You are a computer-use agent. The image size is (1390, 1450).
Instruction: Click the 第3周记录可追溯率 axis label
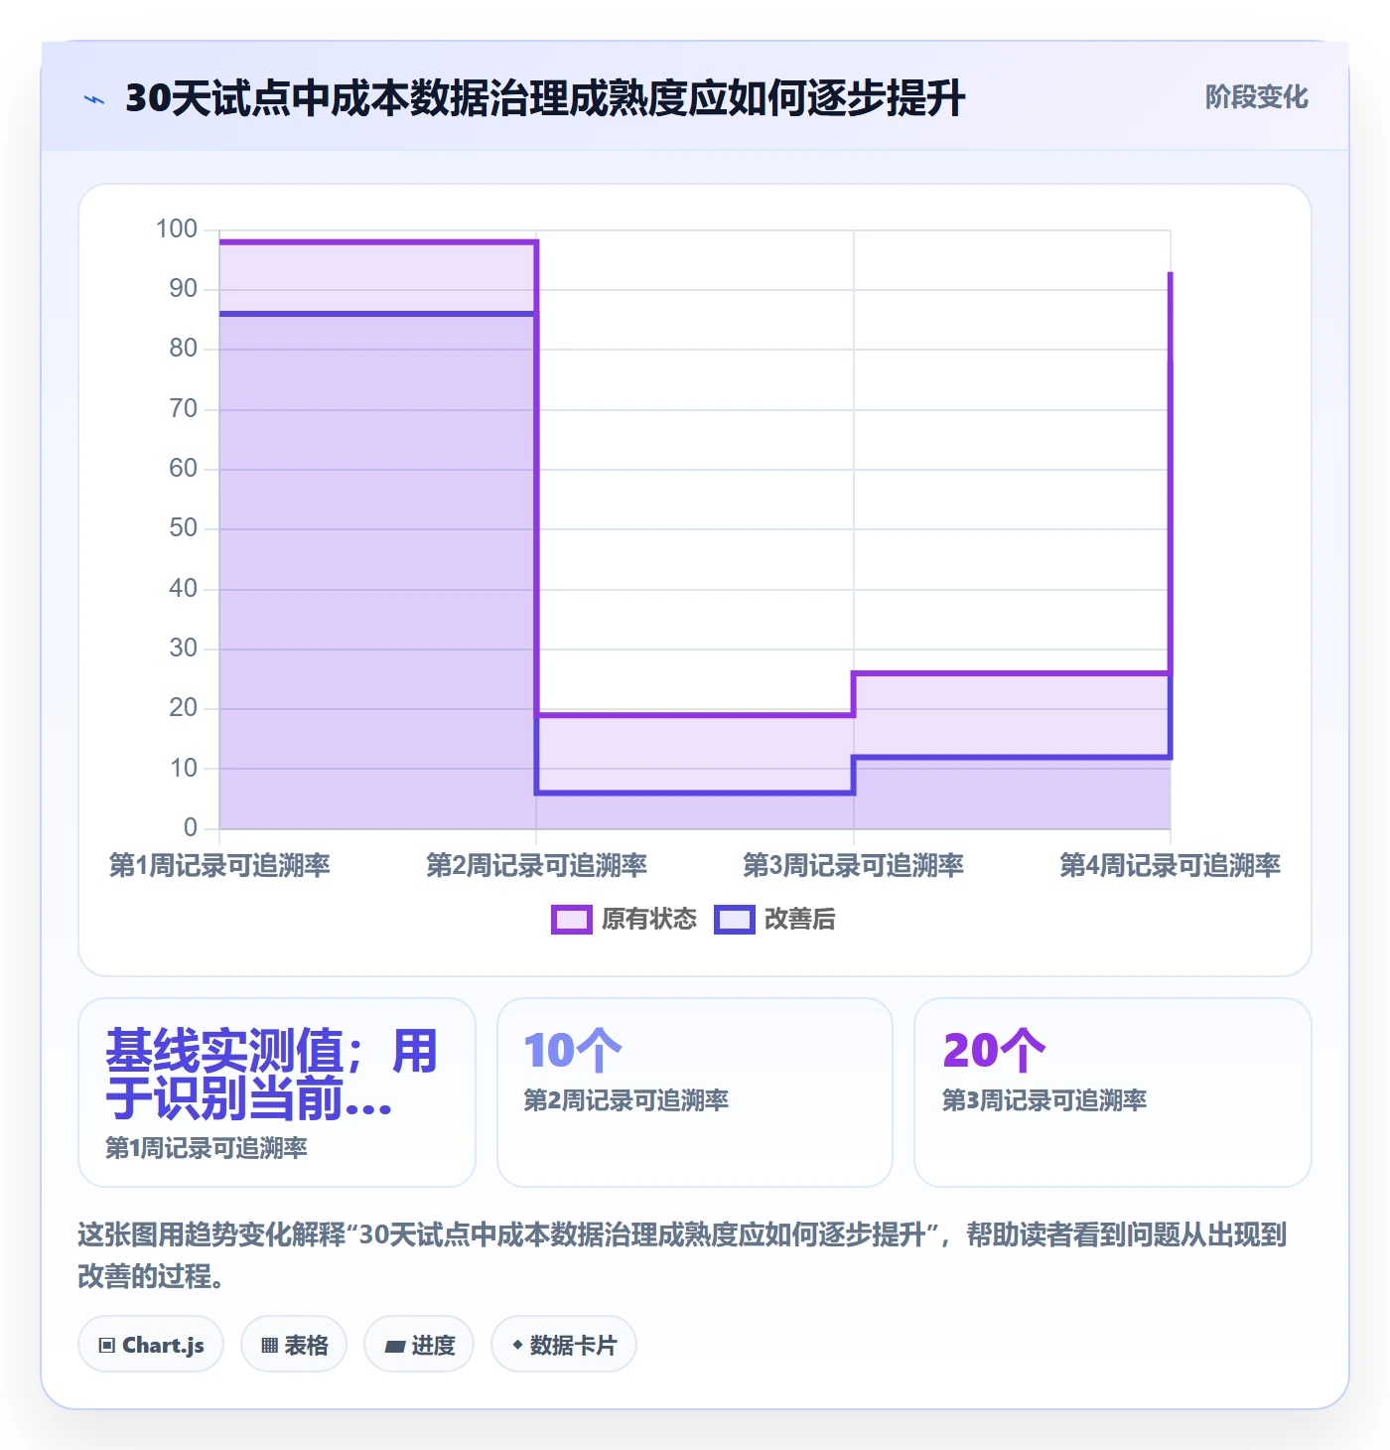point(853,865)
